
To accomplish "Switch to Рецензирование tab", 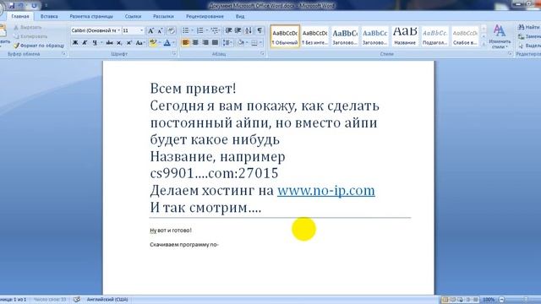I will click(205, 16).
